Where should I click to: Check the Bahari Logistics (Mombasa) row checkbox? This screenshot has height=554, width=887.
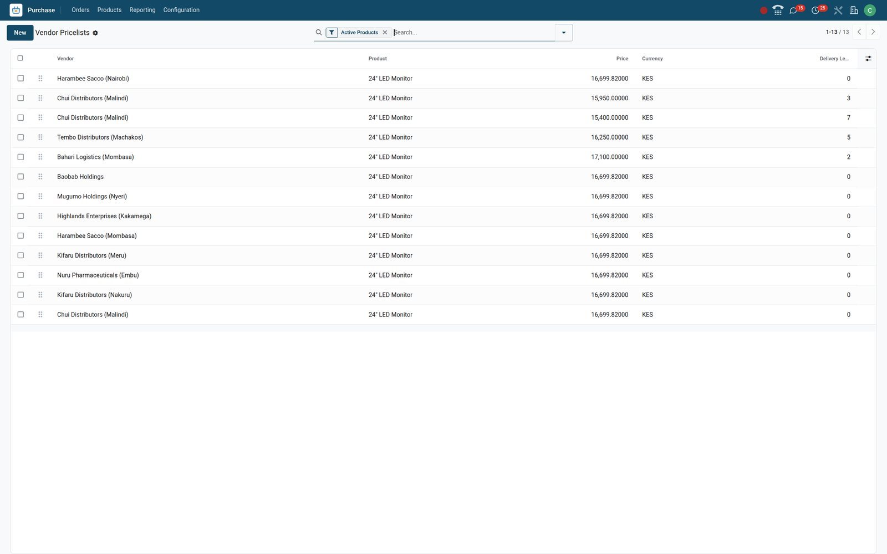tap(21, 157)
